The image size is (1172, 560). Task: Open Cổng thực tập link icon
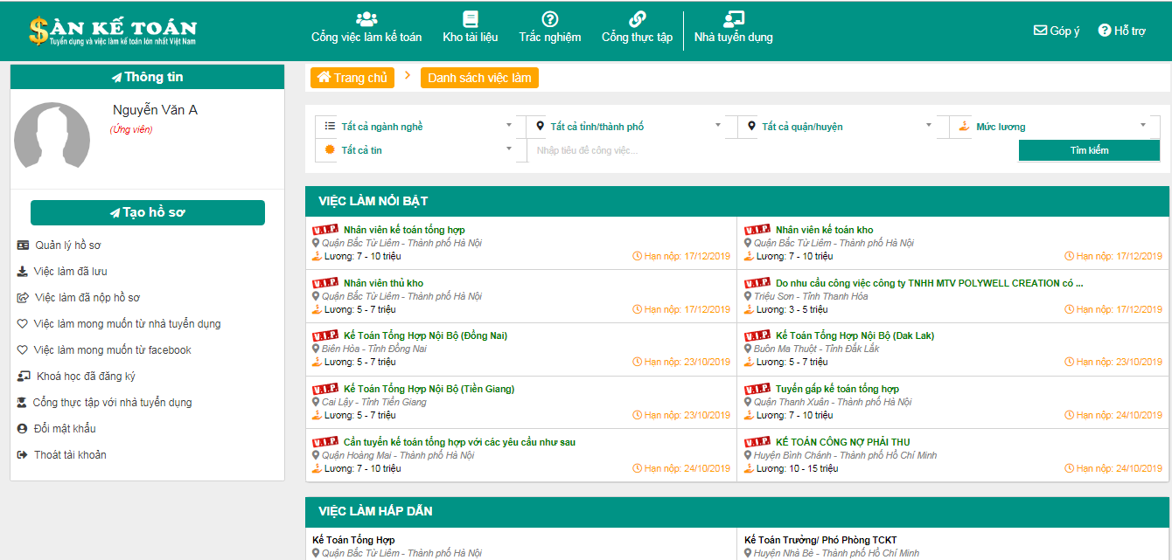638,19
